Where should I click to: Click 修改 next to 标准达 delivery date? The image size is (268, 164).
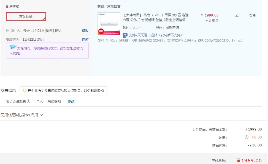(x=85, y=31)
